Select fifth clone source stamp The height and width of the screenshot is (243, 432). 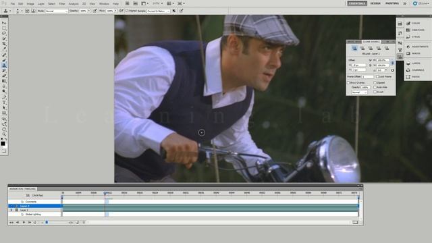[387, 48]
